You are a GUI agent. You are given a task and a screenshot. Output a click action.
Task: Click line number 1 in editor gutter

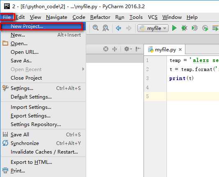(147, 60)
